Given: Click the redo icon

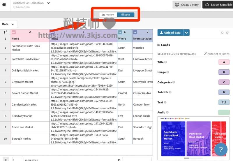Looking at the screenshot, I should [x=227, y=33].
